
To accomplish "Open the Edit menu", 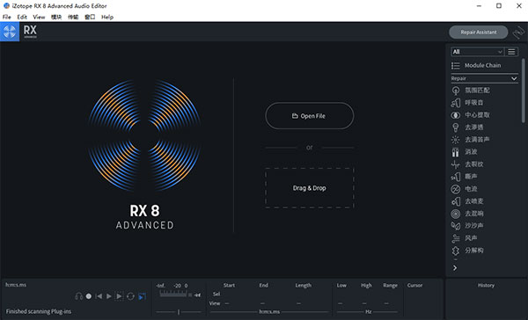I will pyautogui.click(x=22, y=17).
